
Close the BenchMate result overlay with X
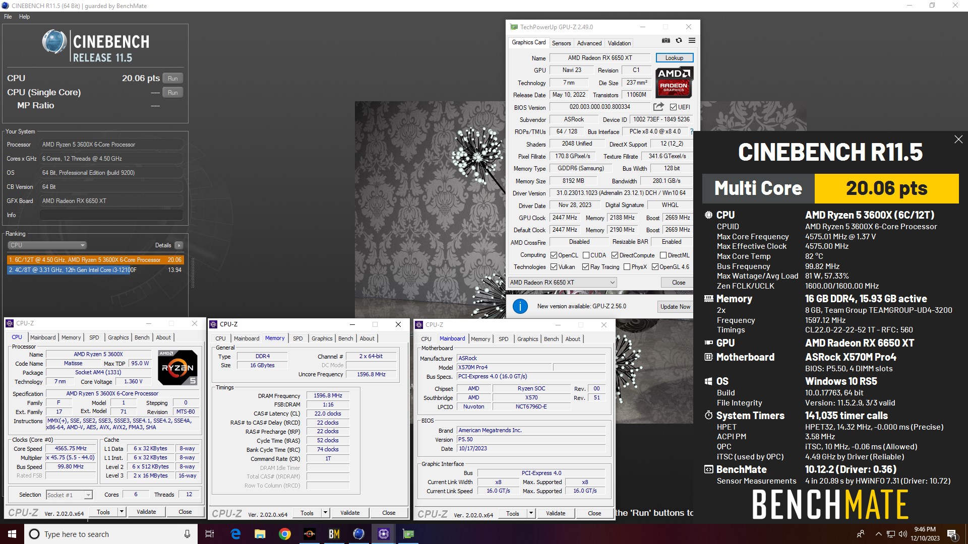click(958, 140)
